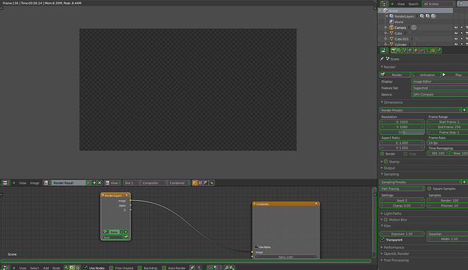Toggle Use Alpha on Composite node

coord(256,247)
